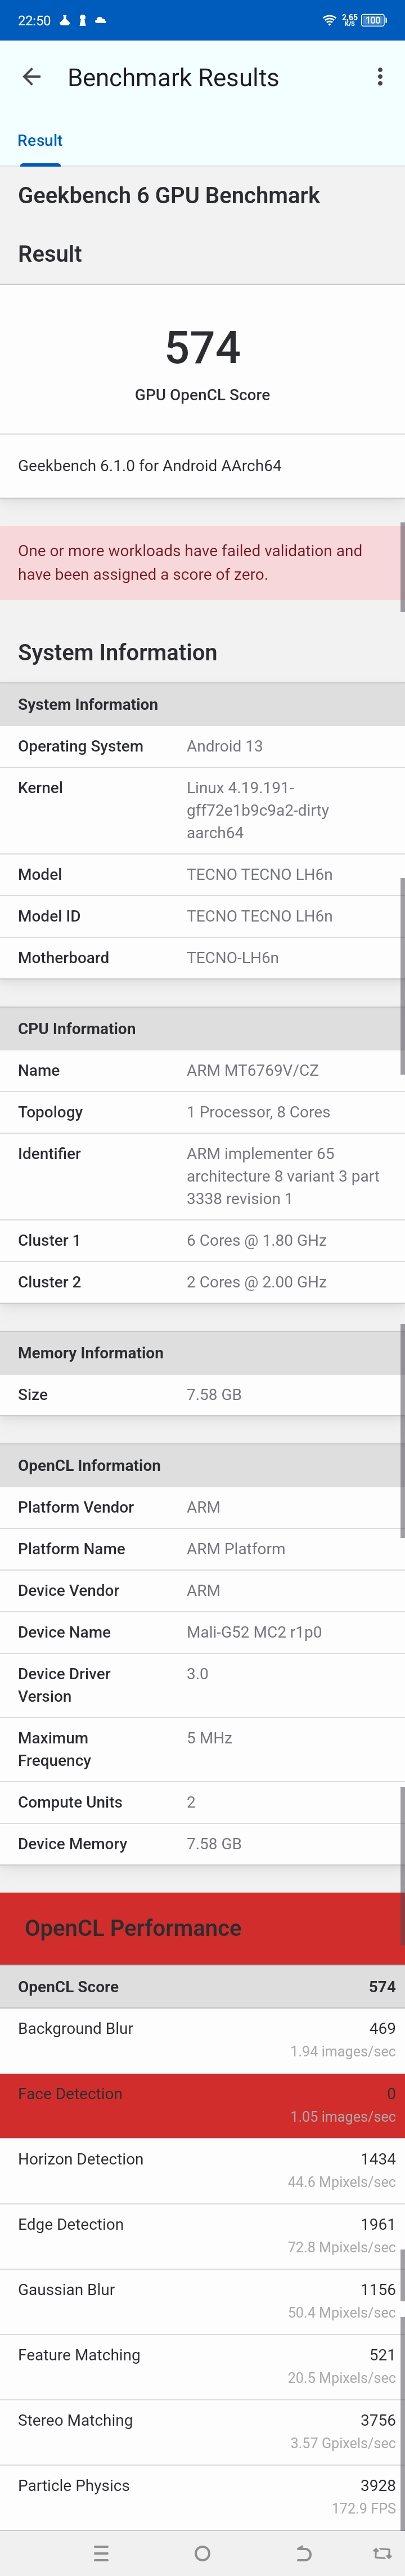Tap the Device Name Mali-G52 row

pyautogui.click(x=202, y=1632)
